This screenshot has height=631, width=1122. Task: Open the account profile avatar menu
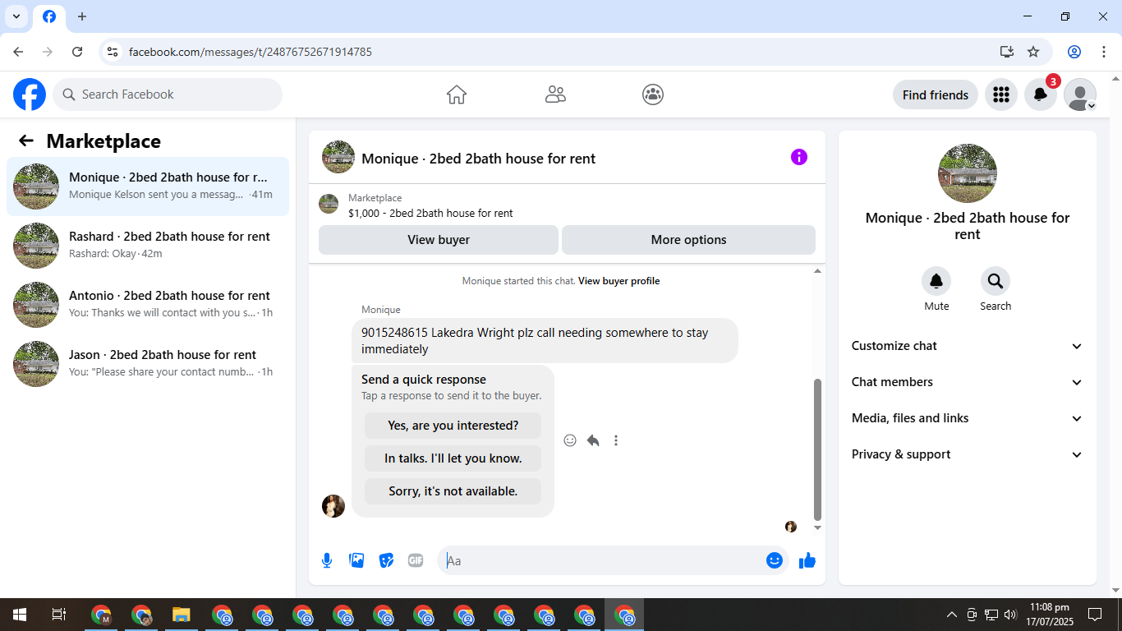(1080, 94)
